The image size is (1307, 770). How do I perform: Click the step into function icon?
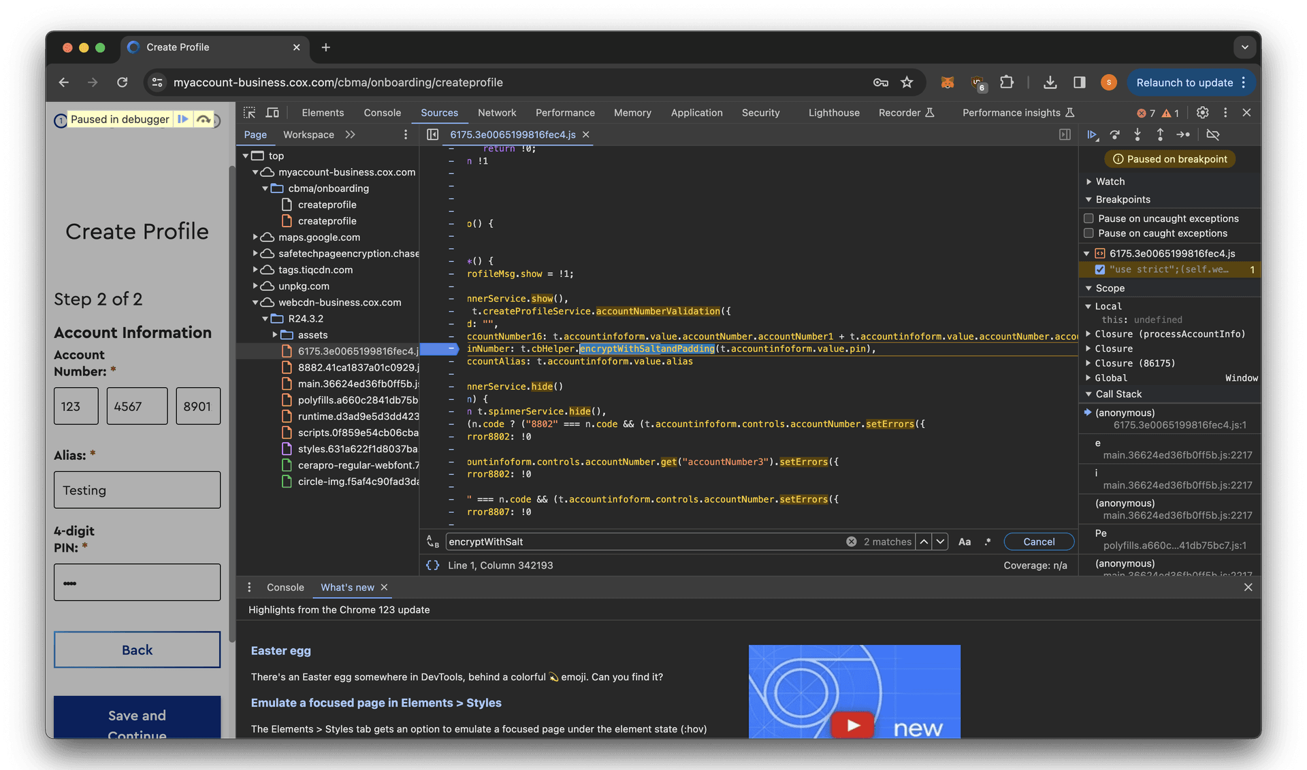pos(1137,135)
